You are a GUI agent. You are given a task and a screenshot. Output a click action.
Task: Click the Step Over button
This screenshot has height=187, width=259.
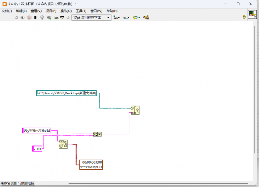pyautogui.click(x=62, y=18)
